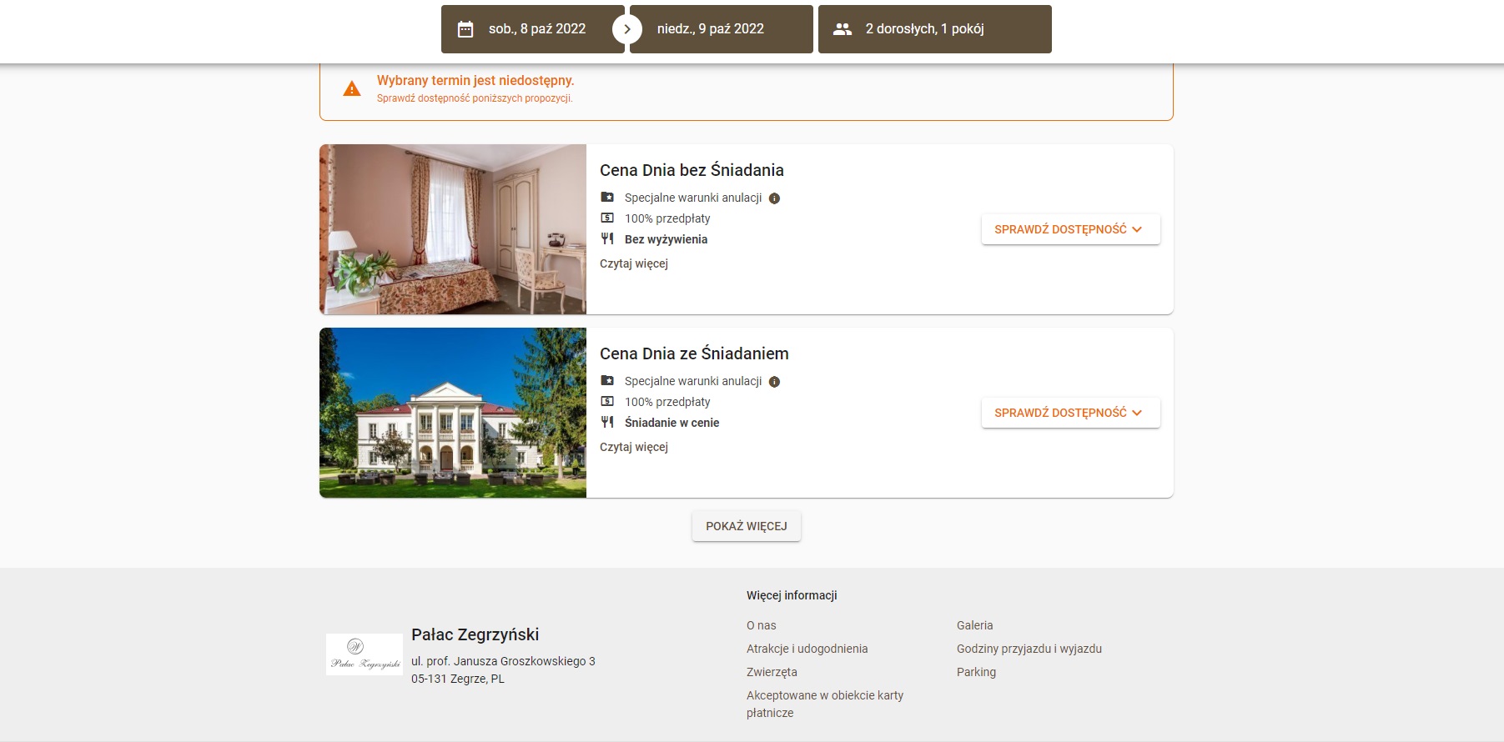Expand availability for Cena Dnia bez Śniadania
This screenshot has height=742, width=1504.
click(x=1070, y=229)
